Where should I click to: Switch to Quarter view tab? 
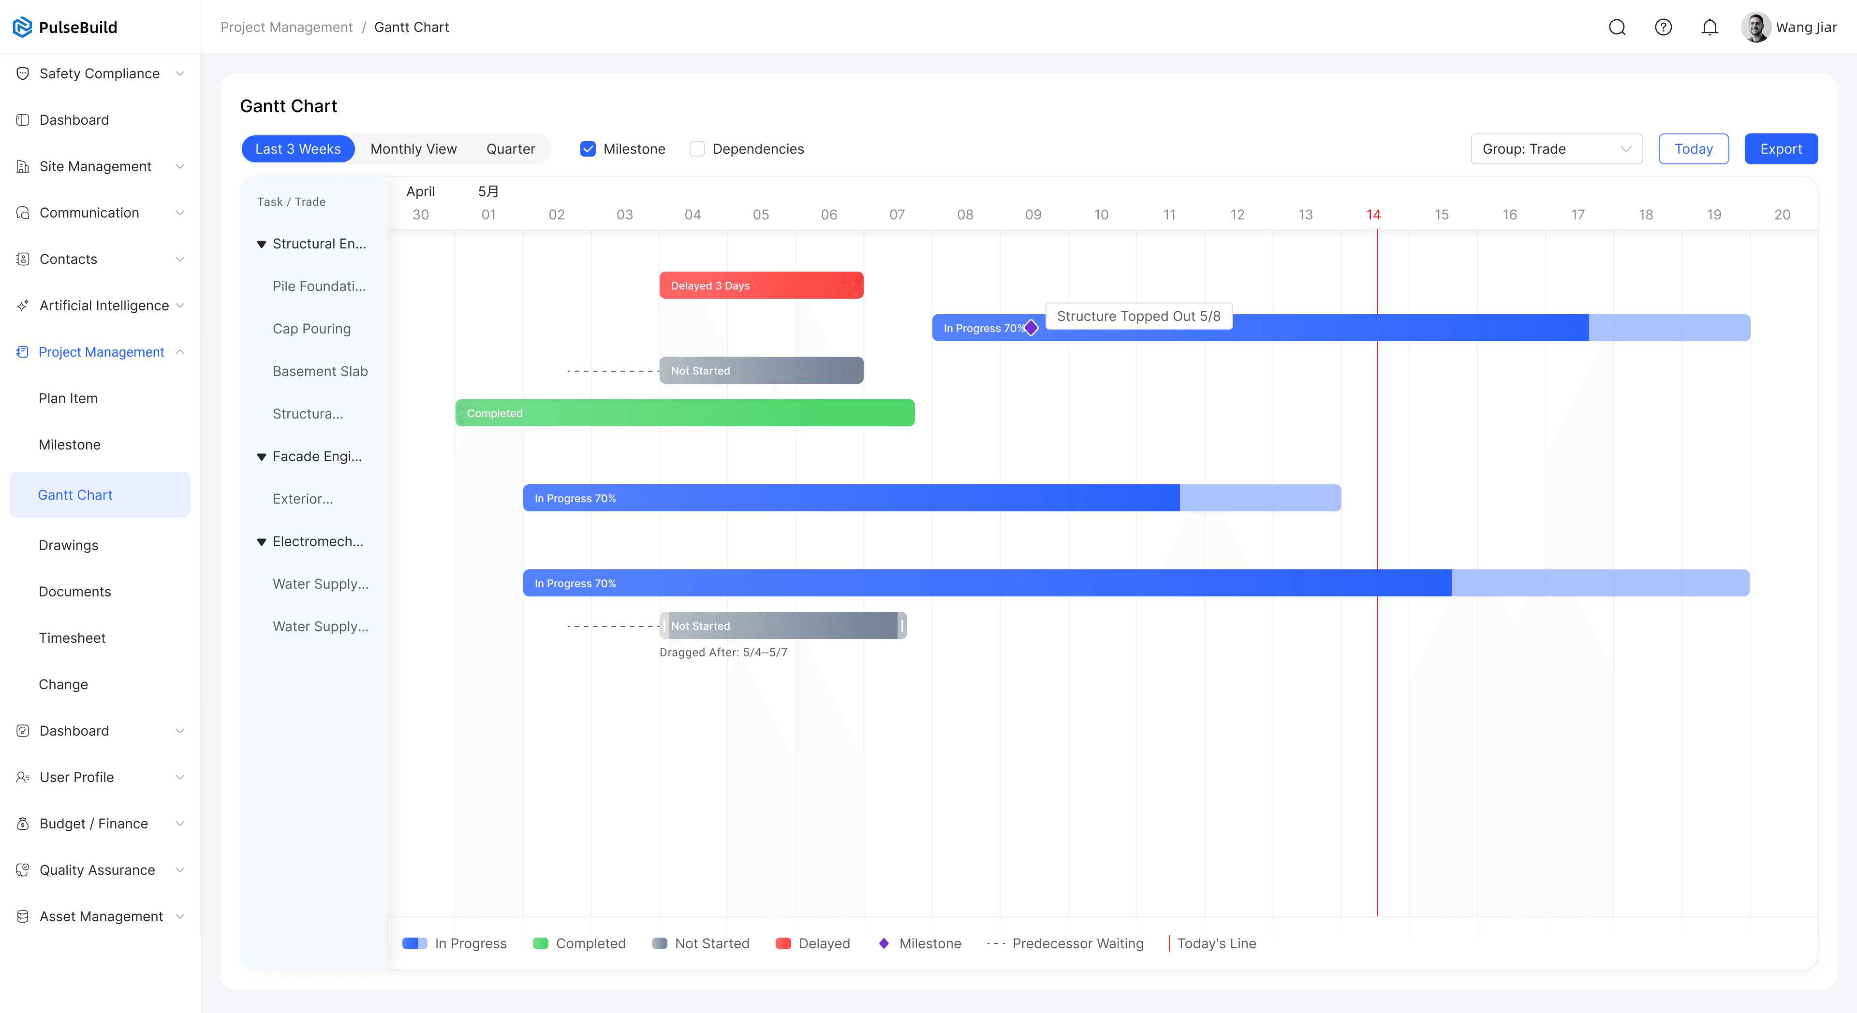click(510, 149)
